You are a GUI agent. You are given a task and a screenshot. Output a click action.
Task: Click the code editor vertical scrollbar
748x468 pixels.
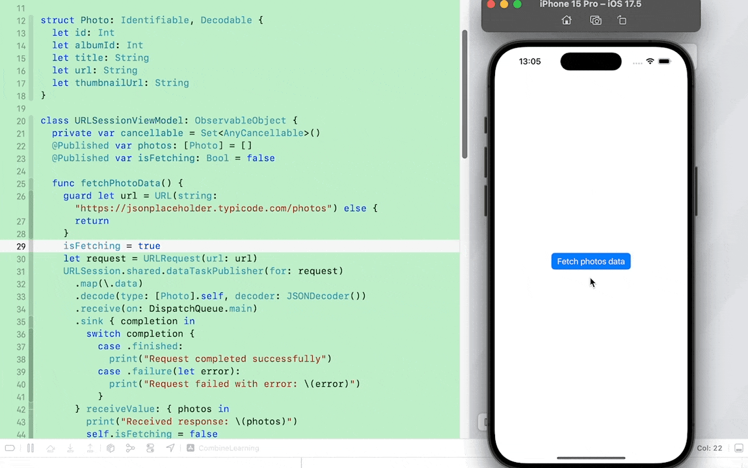click(x=464, y=94)
